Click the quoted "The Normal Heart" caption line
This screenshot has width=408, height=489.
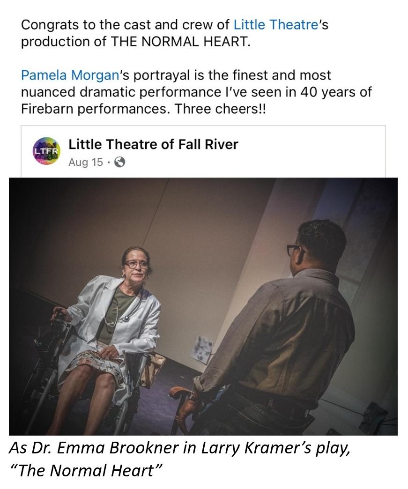86,471
